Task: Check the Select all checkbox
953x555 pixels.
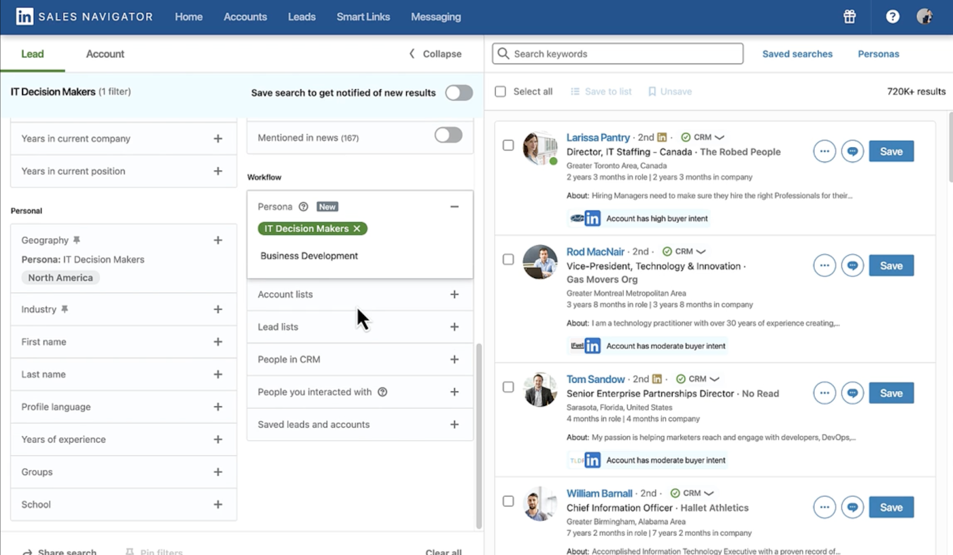Action: click(500, 92)
